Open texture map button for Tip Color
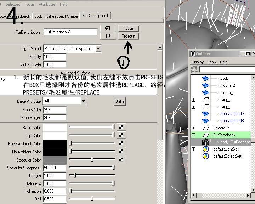This screenshot has height=204, width=255. pos(121,135)
